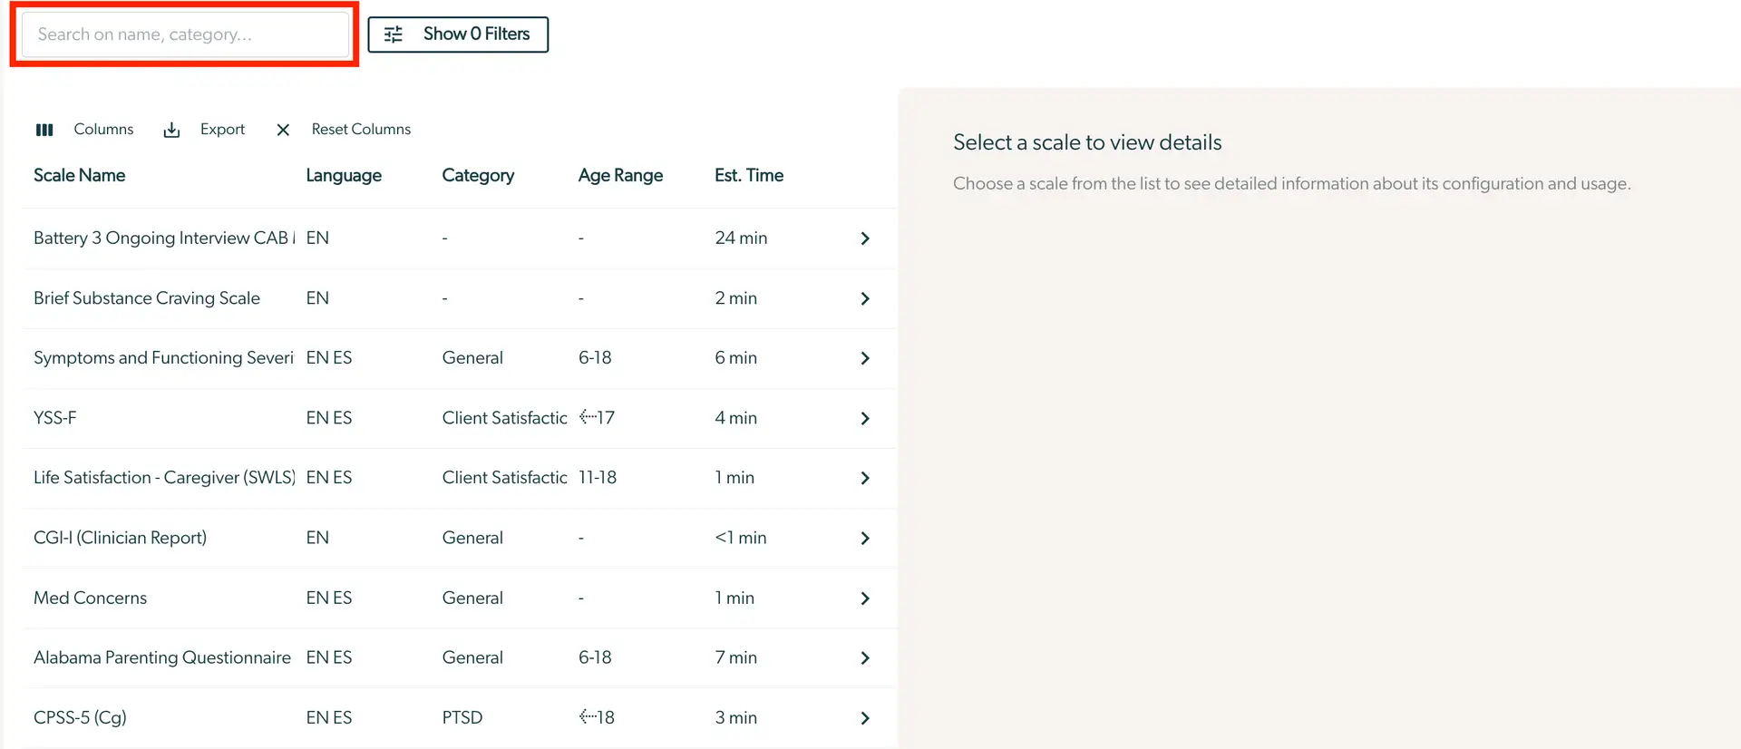Viewport: 1741px width, 749px height.
Task: Select Symptoms and Functioning Severity scale
Action: tap(164, 358)
